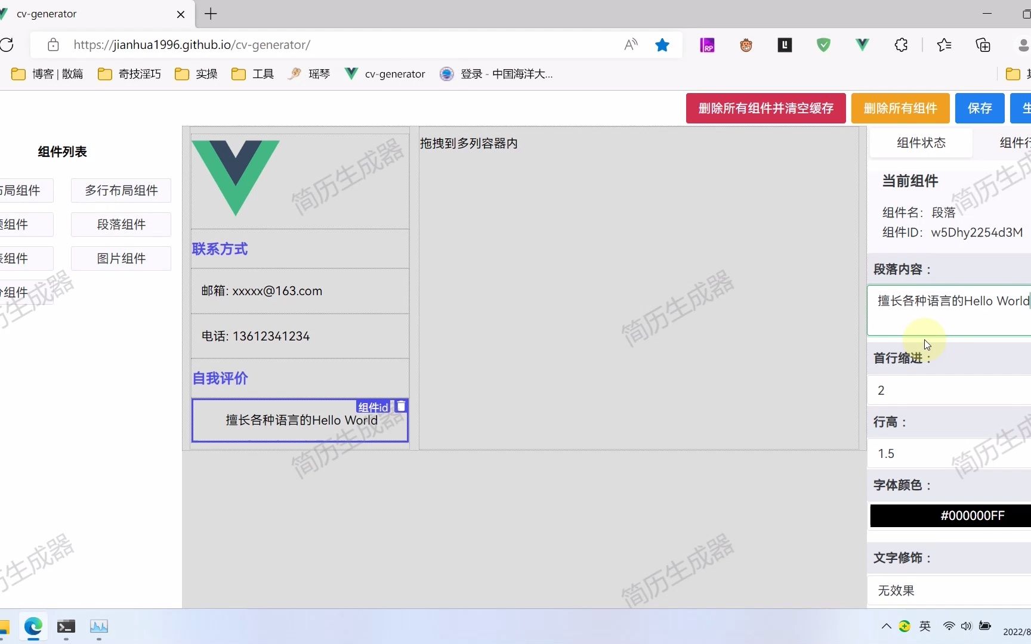Click the battery tray icon

(x=985, y=626)
